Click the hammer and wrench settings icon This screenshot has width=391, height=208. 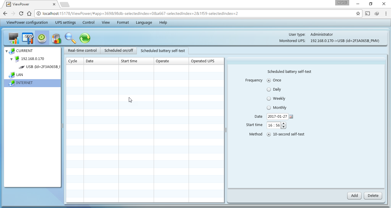(28, 38)
